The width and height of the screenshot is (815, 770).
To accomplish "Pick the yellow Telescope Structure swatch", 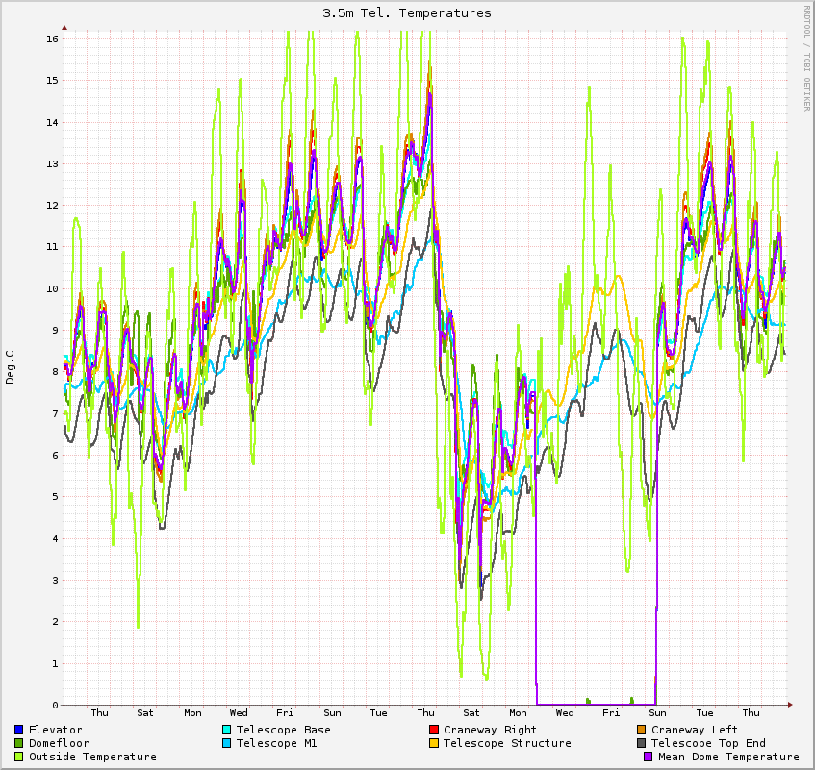I will [x=433, y=743].
